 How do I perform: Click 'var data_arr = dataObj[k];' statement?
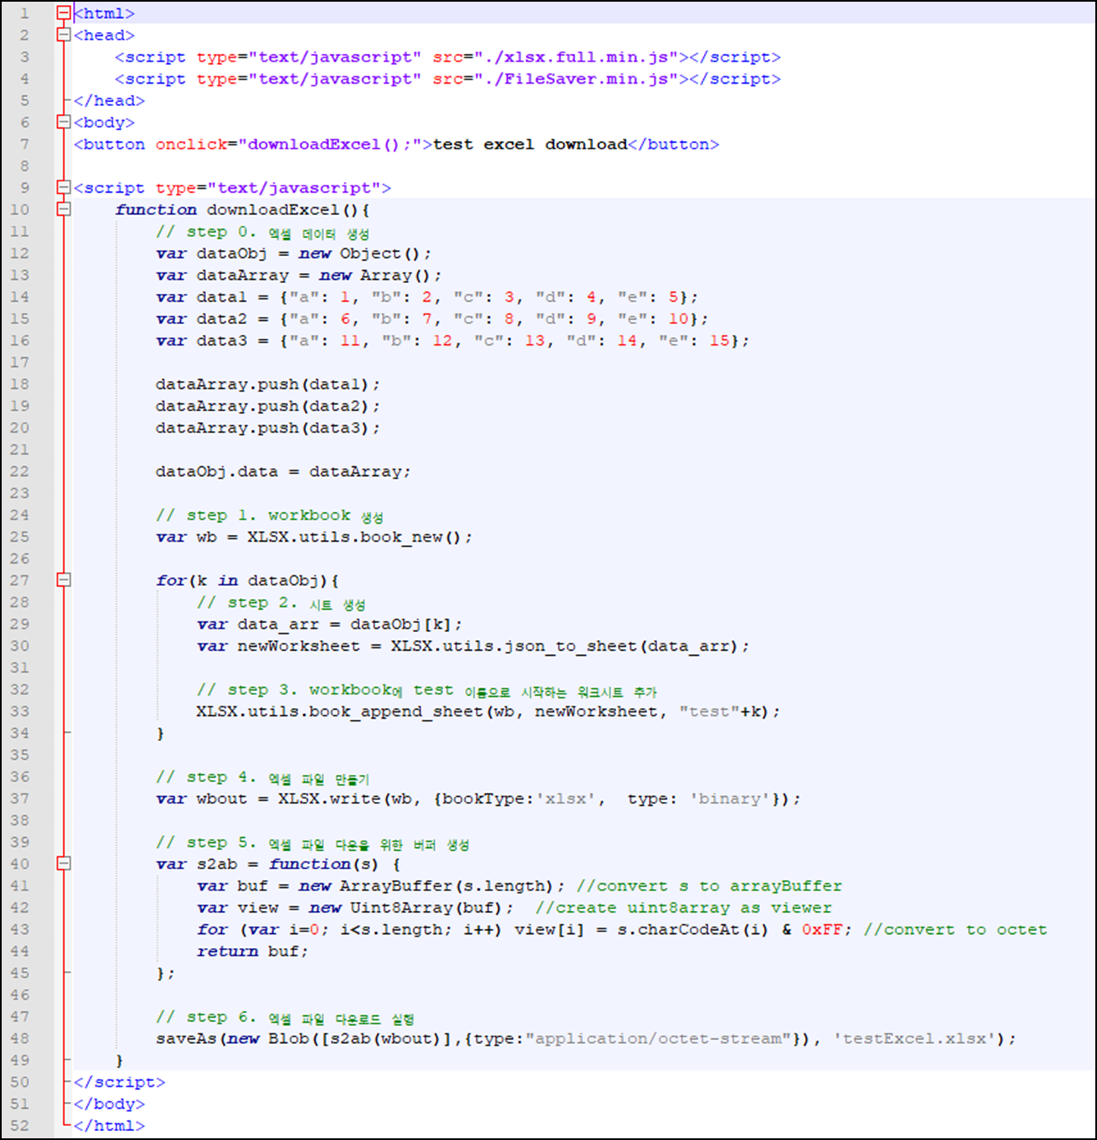click(x=330, y=625)
